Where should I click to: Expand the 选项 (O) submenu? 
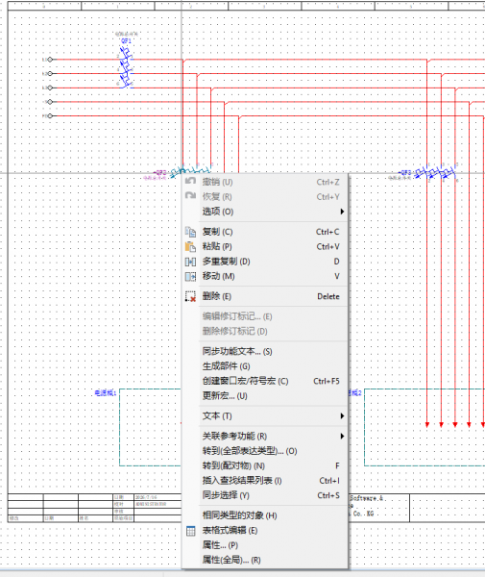coord(265,212)
